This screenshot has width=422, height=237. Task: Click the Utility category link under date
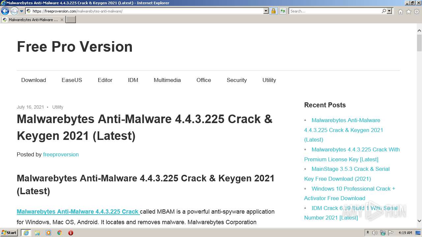[x=58, y=107]
